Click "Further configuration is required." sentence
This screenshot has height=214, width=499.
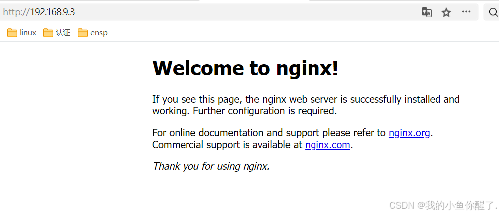tap(265, 111)
